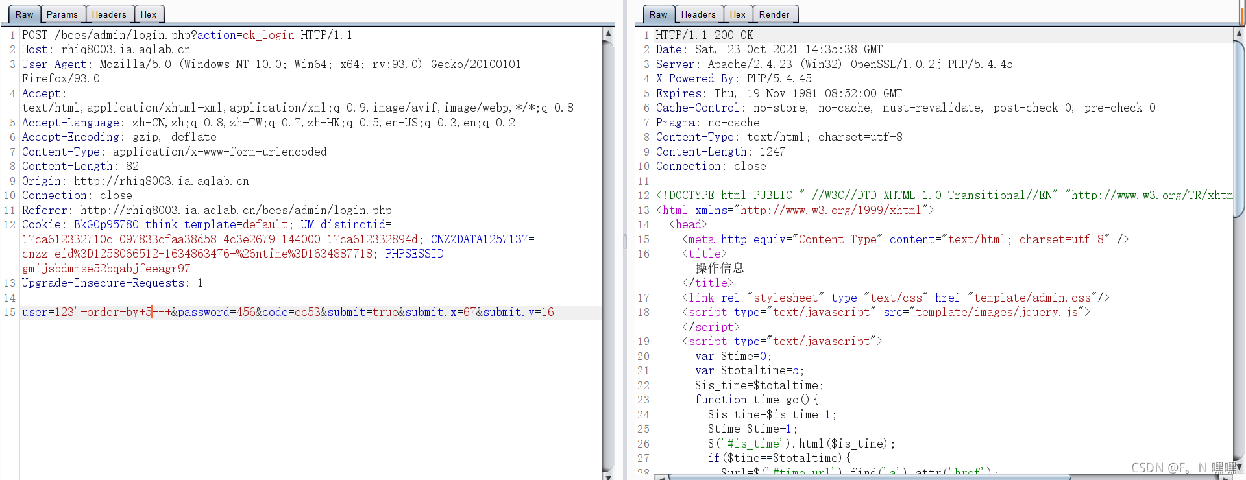This screenshot has width=1246, height=480.
Task: Click the link stylesheet admin.css line
Action: tap(896, 298)
